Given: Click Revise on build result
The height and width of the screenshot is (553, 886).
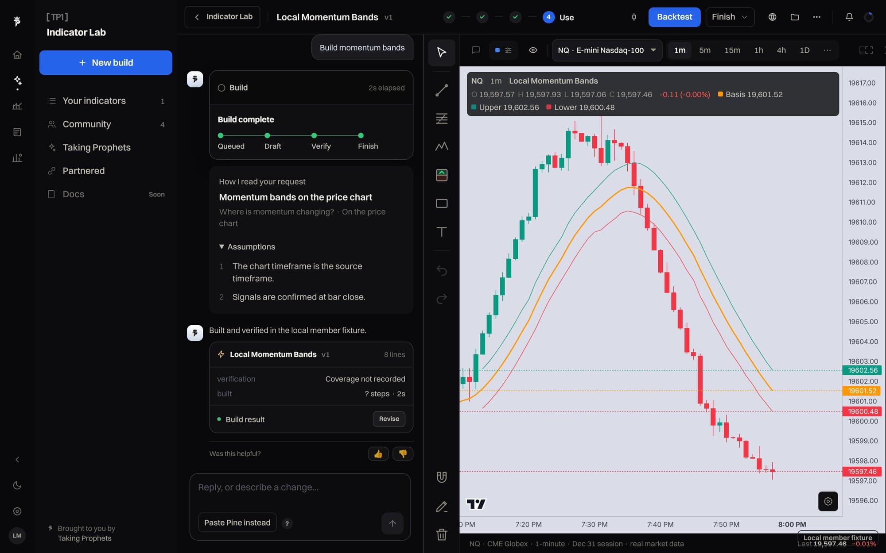Looking at the screenshot, I should 389,419.
